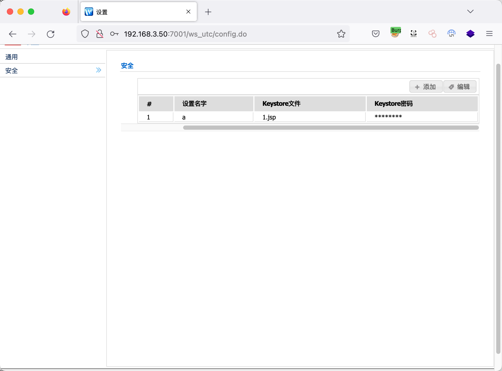Expand the list all tabs chevron
Viewport: 502px width, 371px height.
click(x=470, y=12)
